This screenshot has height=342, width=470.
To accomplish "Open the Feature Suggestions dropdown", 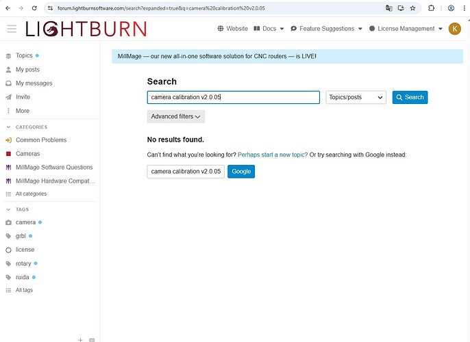I will (x=326, y=29).
